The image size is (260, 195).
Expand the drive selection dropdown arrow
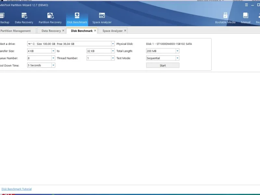tap(113, 44)
